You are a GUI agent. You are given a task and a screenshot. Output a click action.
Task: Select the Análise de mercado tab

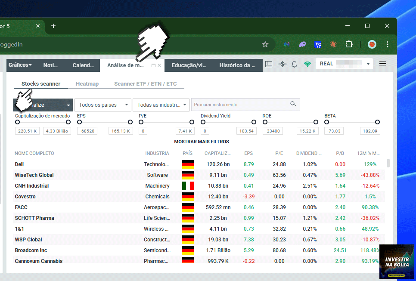click(x=125, y=65)
